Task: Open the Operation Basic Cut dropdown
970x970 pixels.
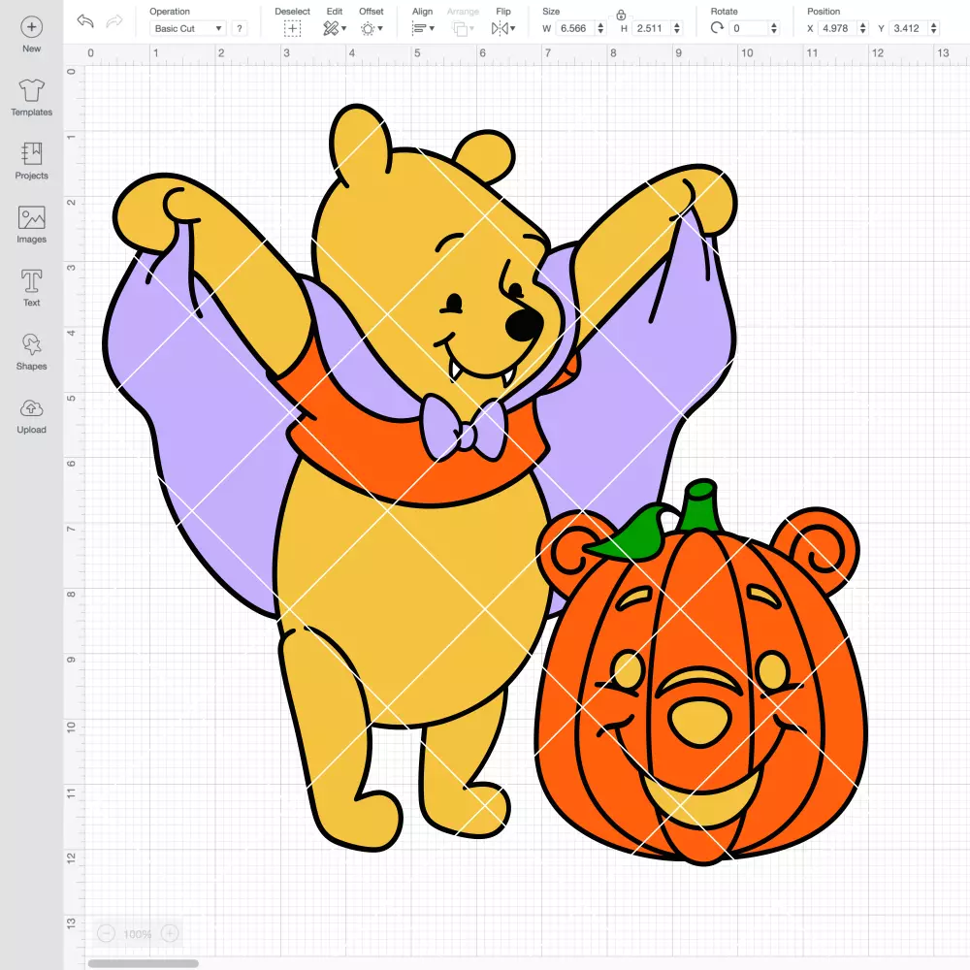Action: tap(187, 28)
